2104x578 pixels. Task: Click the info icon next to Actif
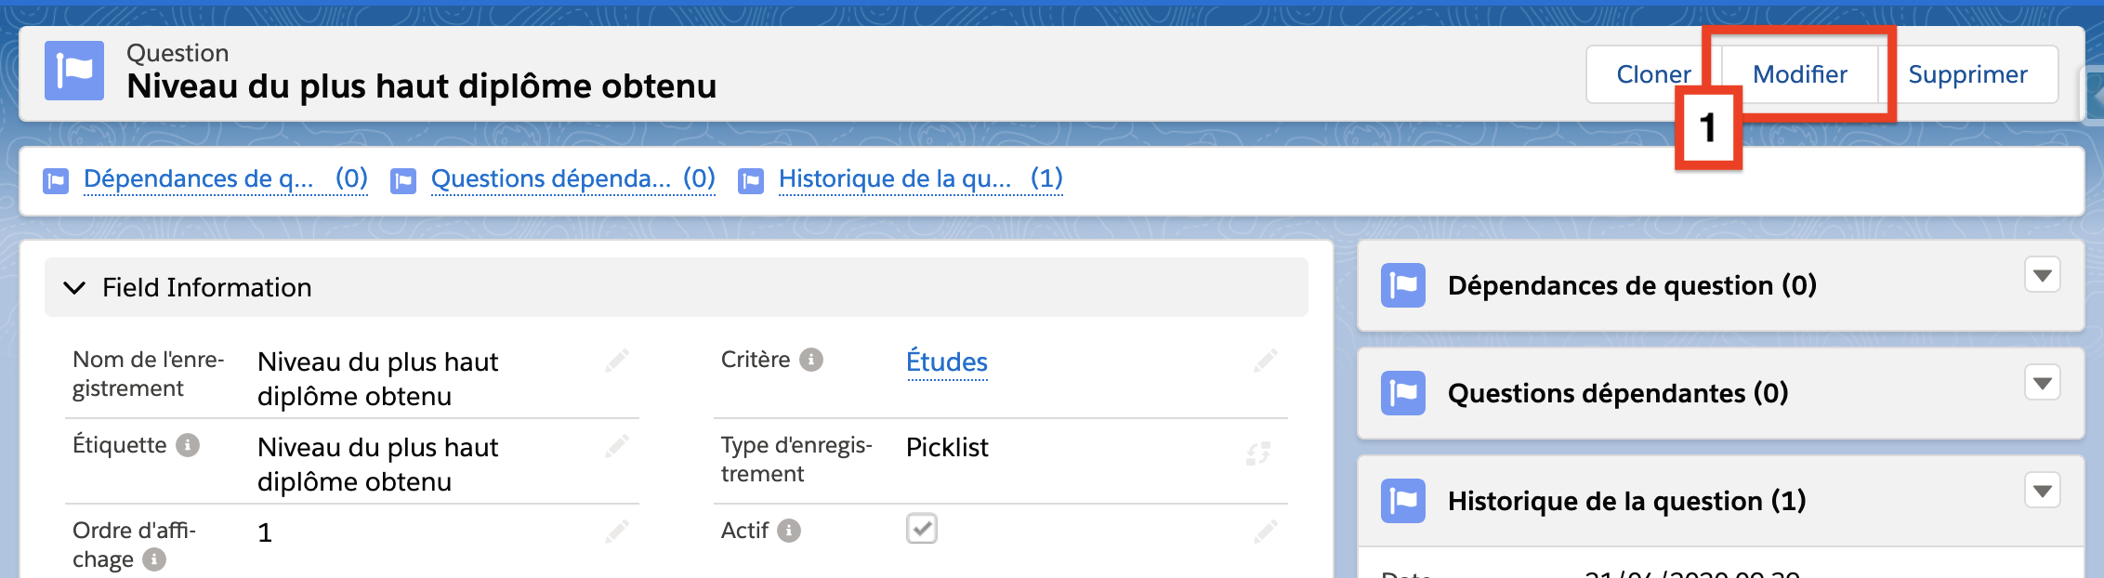789,530
